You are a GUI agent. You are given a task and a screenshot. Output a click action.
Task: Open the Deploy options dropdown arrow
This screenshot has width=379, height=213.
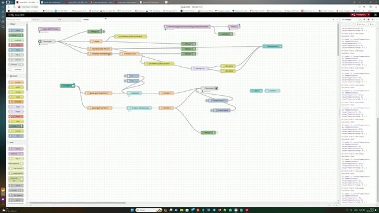368,15
